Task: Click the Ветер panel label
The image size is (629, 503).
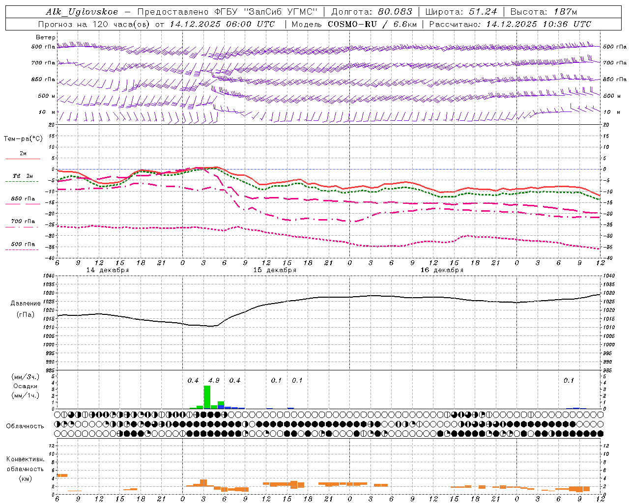Action: (x=46, y=37)
